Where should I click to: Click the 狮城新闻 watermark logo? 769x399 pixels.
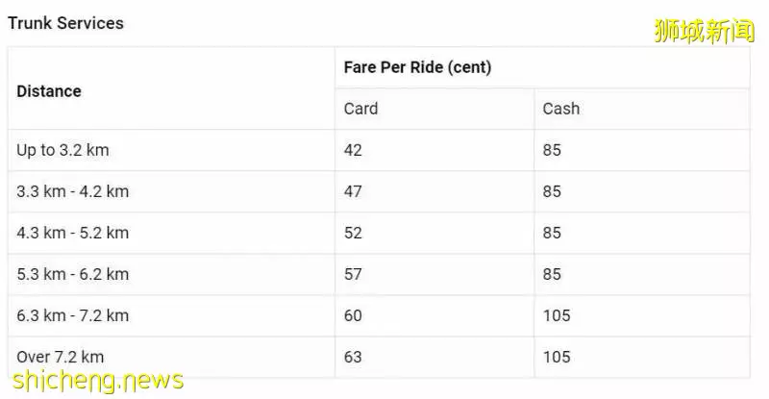pos(704,31)
